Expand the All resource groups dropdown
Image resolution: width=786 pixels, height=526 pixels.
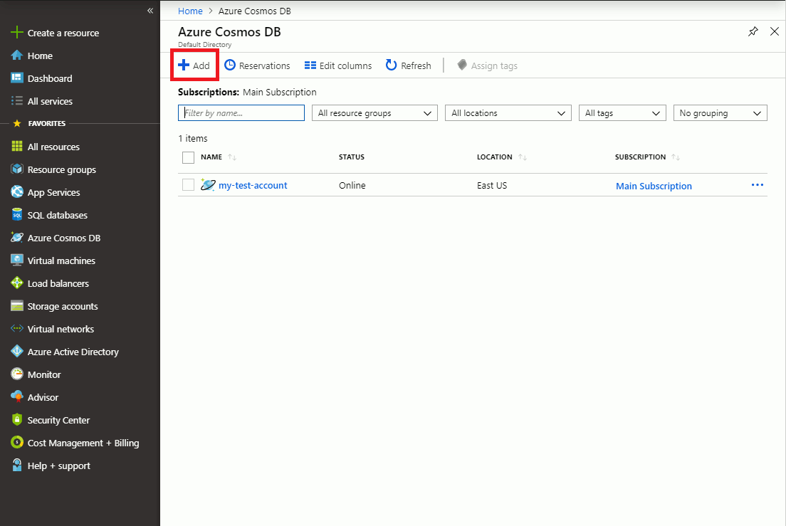coord(374,113)
